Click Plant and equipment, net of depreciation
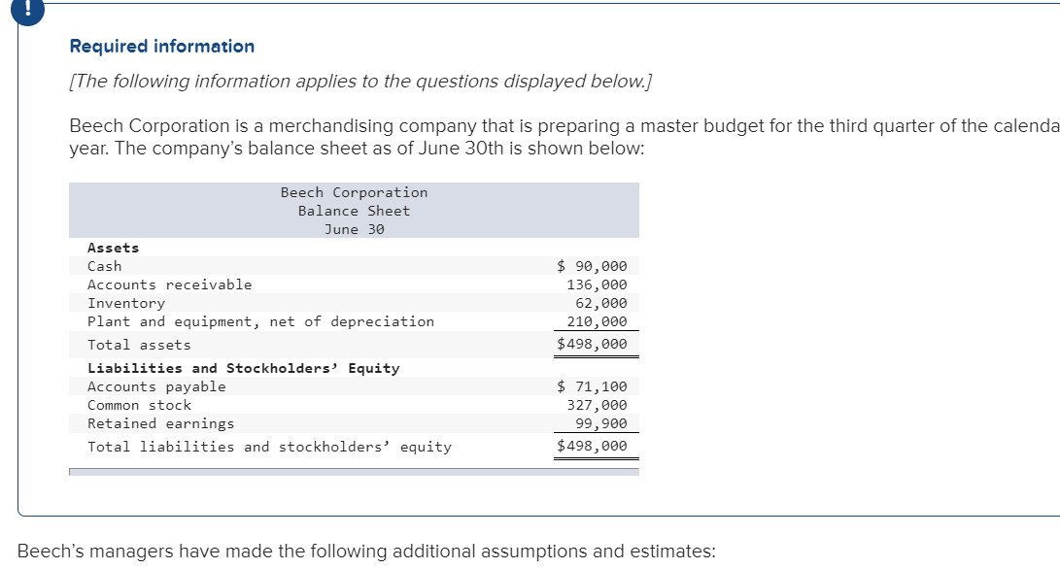This screenshot has height=569, width=1060. point(261,321)
